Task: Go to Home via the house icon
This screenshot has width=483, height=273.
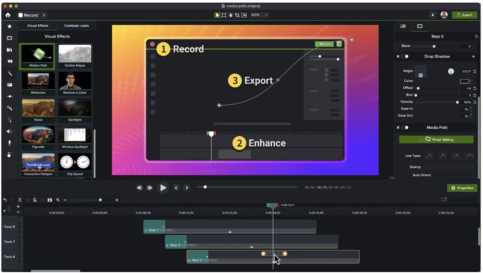Action: (8, 15)
